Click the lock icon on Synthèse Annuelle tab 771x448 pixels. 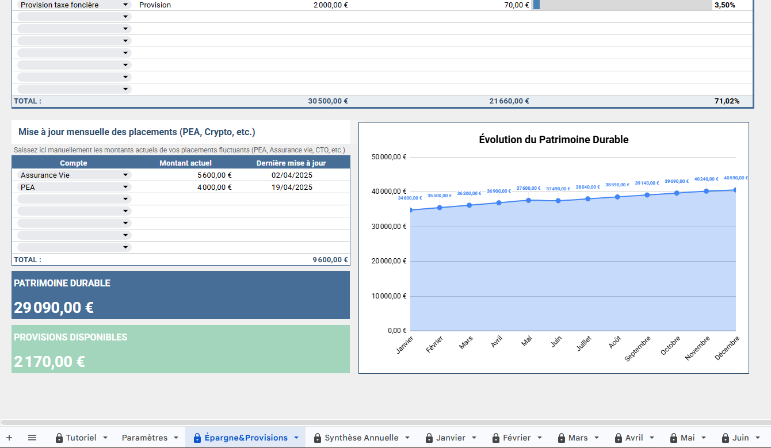(317, 438)
